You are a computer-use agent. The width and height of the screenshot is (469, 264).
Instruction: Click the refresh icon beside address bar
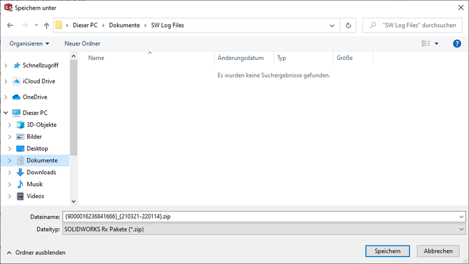(348, 25)
